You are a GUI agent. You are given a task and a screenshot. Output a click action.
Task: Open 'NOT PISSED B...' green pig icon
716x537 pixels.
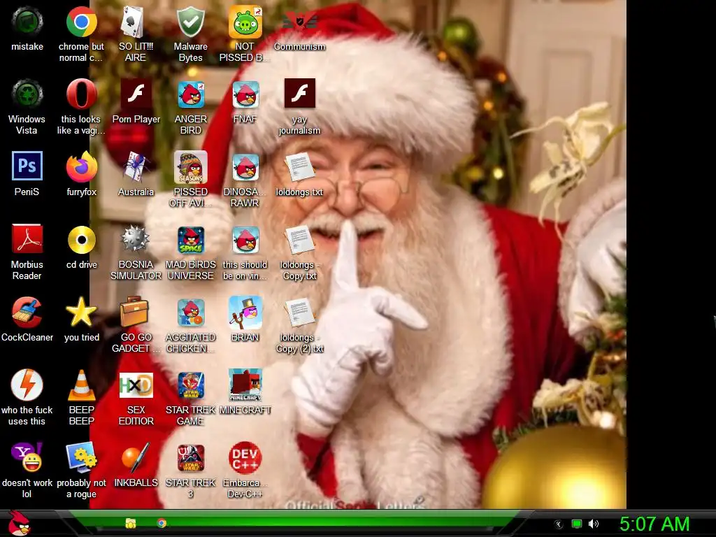pos(245,22)
